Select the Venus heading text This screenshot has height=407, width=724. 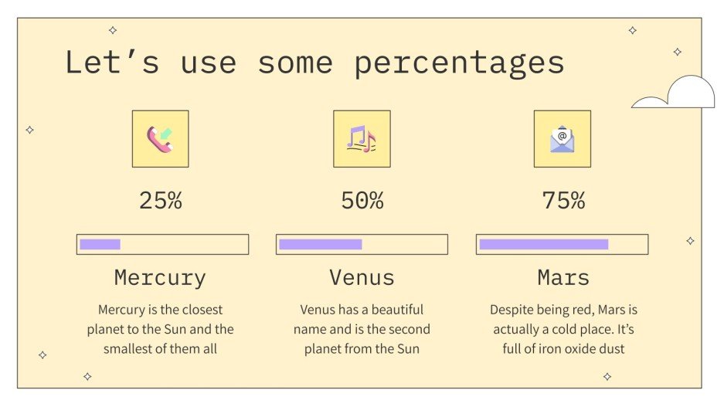(x=362, y=277)
